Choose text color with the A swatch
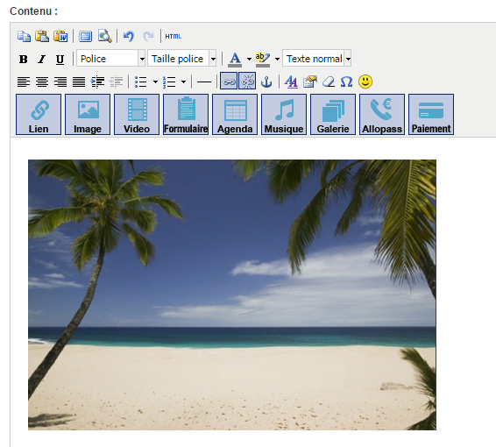Screen dimensions: 496x447 click(x=235, y=59)
